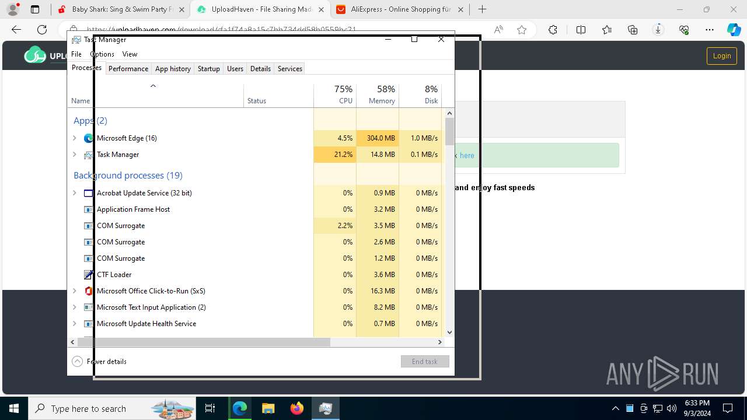Screen dimensions: 747x420
Task: Click the Application Frame Host icon
Action: [89, 209]
